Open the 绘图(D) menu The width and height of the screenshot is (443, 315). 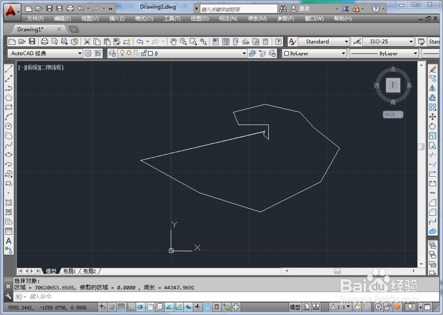click(x=200, y=19)
